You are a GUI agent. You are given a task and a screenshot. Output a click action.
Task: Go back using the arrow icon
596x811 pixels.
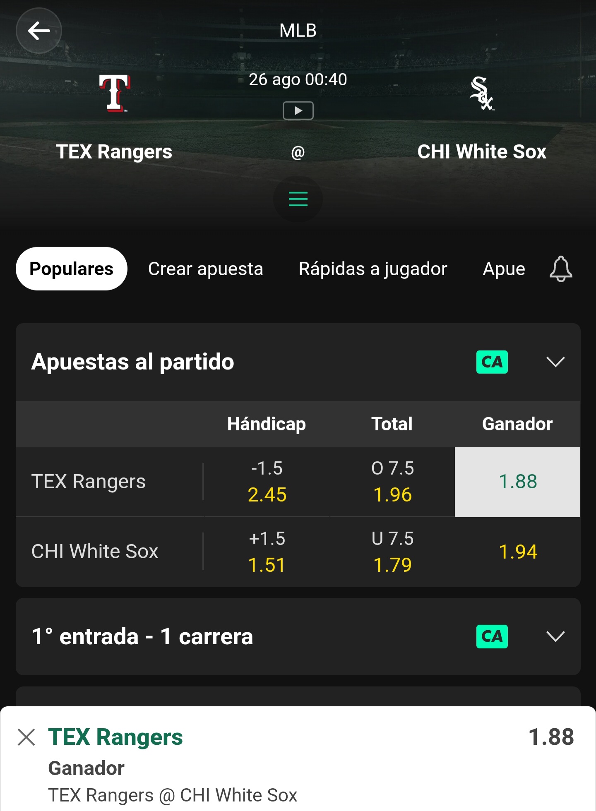pyautogui.click(x=39, y=31)
